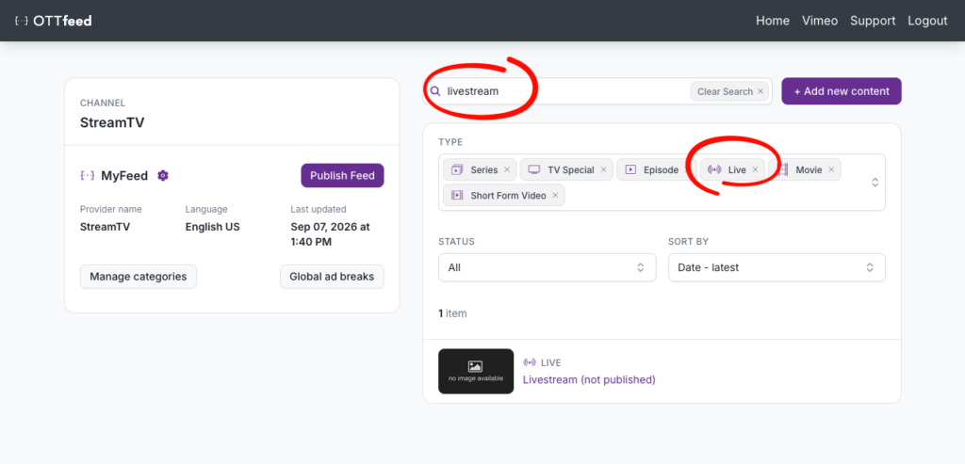Click the MyFeed feed title
The height and width of the screenshot is (464, 965).
124,176
